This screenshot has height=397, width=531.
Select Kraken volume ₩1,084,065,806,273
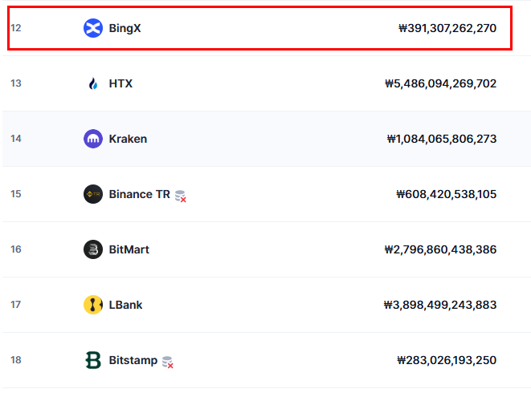[x=442, y=139]
